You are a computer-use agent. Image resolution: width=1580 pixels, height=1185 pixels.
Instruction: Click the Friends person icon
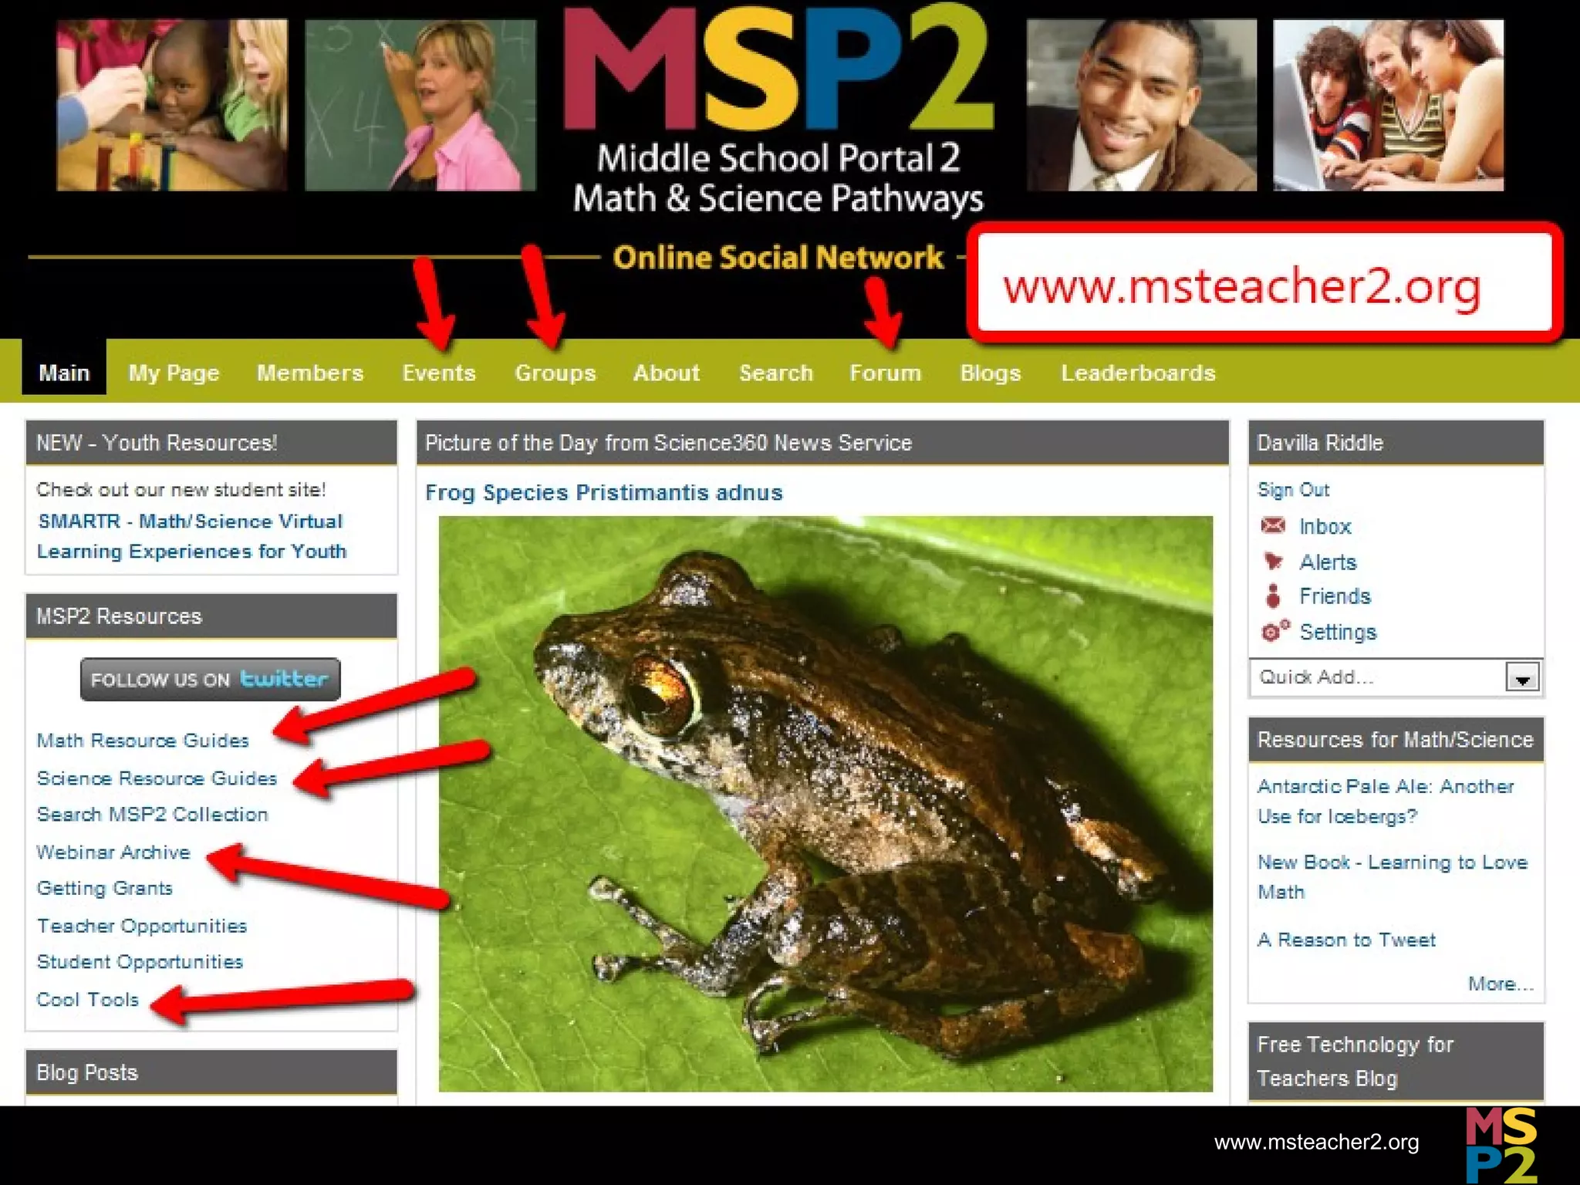point(1273,596)
